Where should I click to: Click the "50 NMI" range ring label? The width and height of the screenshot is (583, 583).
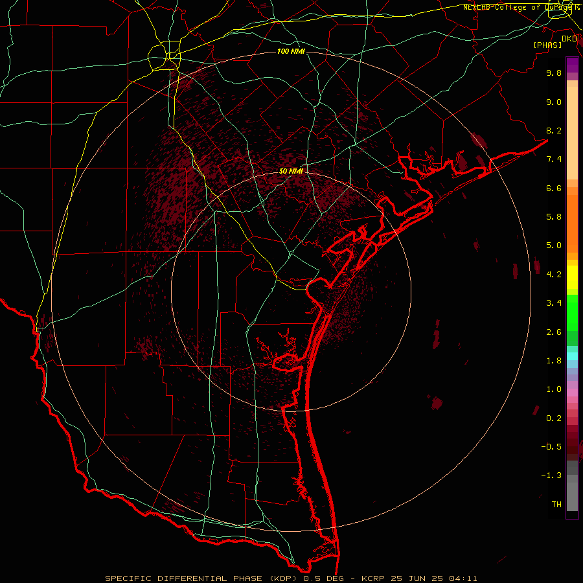[291, 171]
